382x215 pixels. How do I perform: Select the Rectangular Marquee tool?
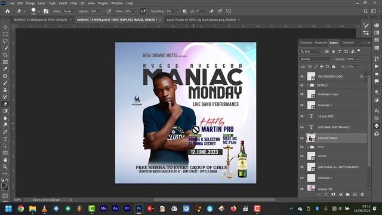(5, 34)
